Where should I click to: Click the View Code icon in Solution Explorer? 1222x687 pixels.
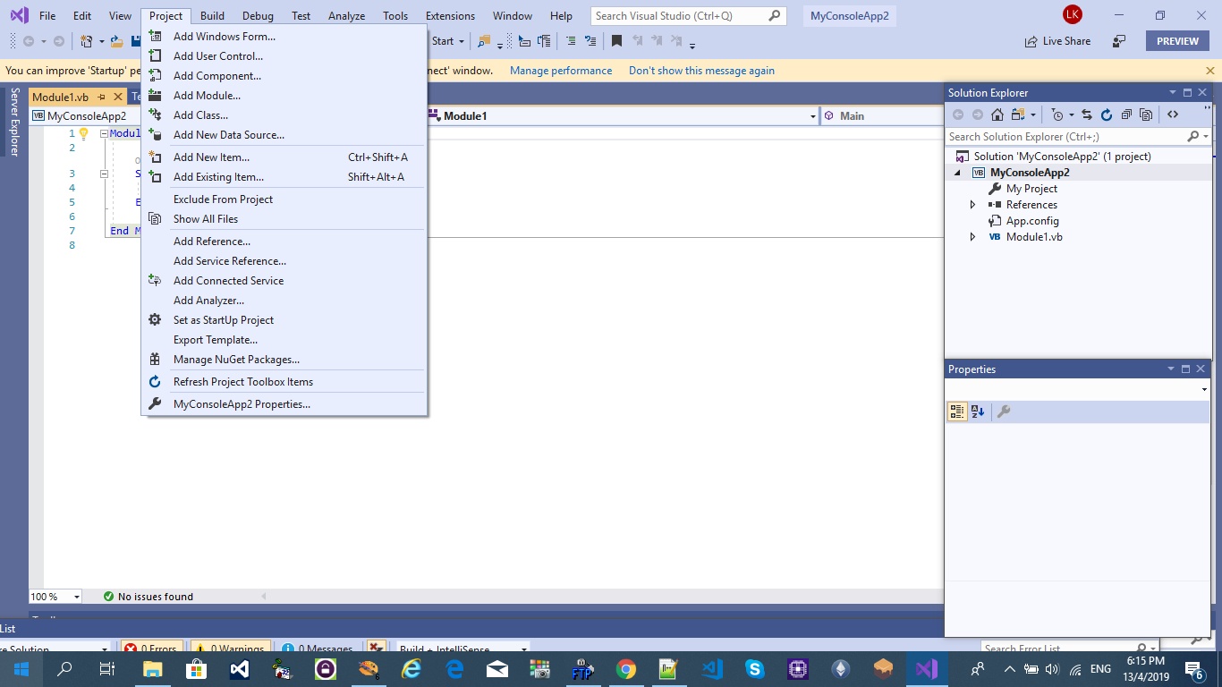pyautogui.click(x=1173, y=114)
